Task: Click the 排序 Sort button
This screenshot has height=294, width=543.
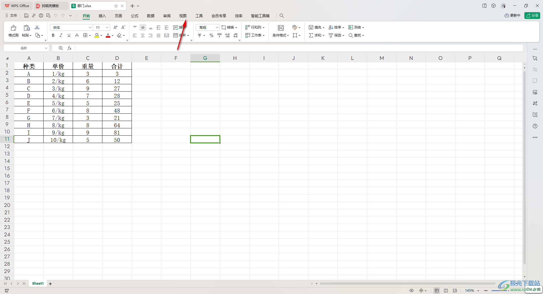Action: click(x=336, y=27)
